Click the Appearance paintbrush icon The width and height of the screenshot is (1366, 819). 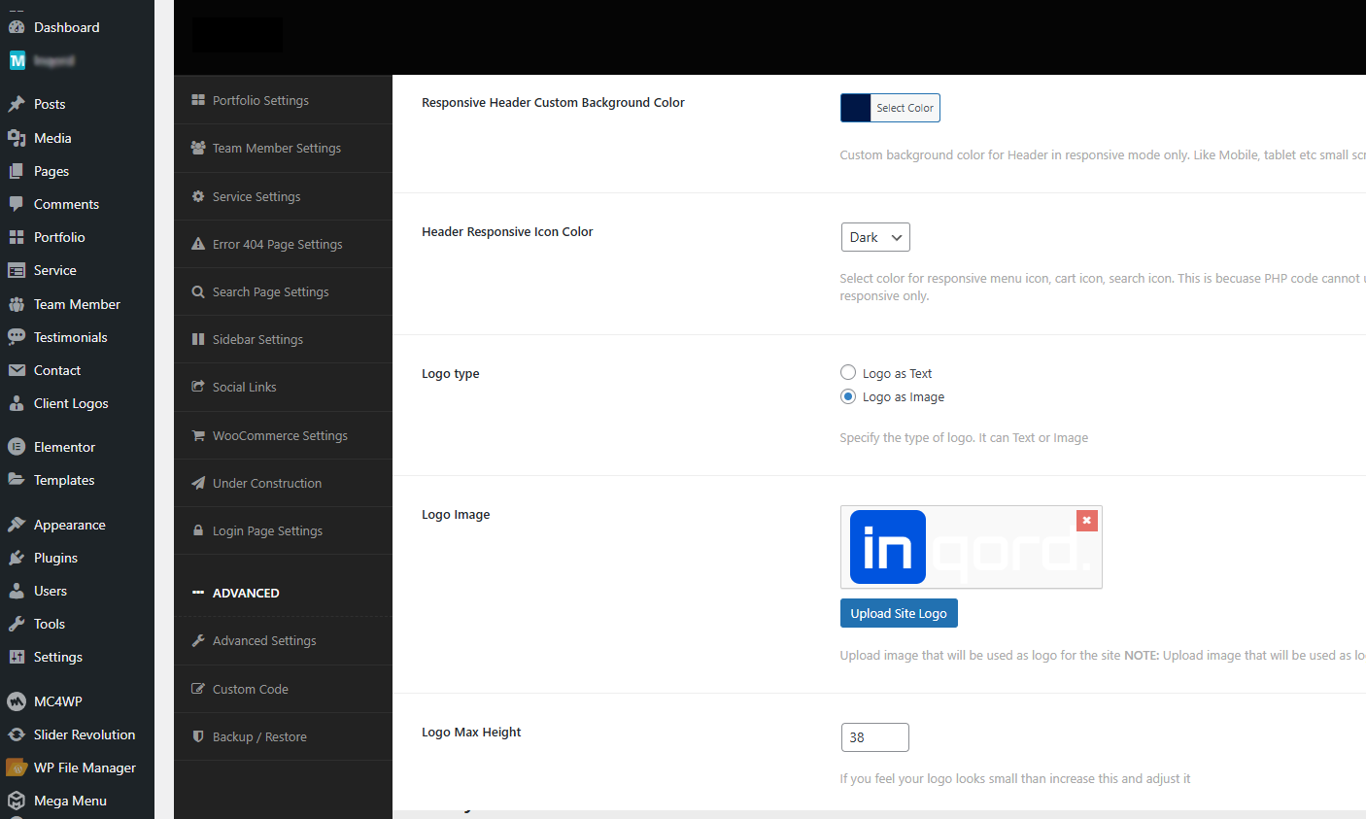click(x=17, y=525)
